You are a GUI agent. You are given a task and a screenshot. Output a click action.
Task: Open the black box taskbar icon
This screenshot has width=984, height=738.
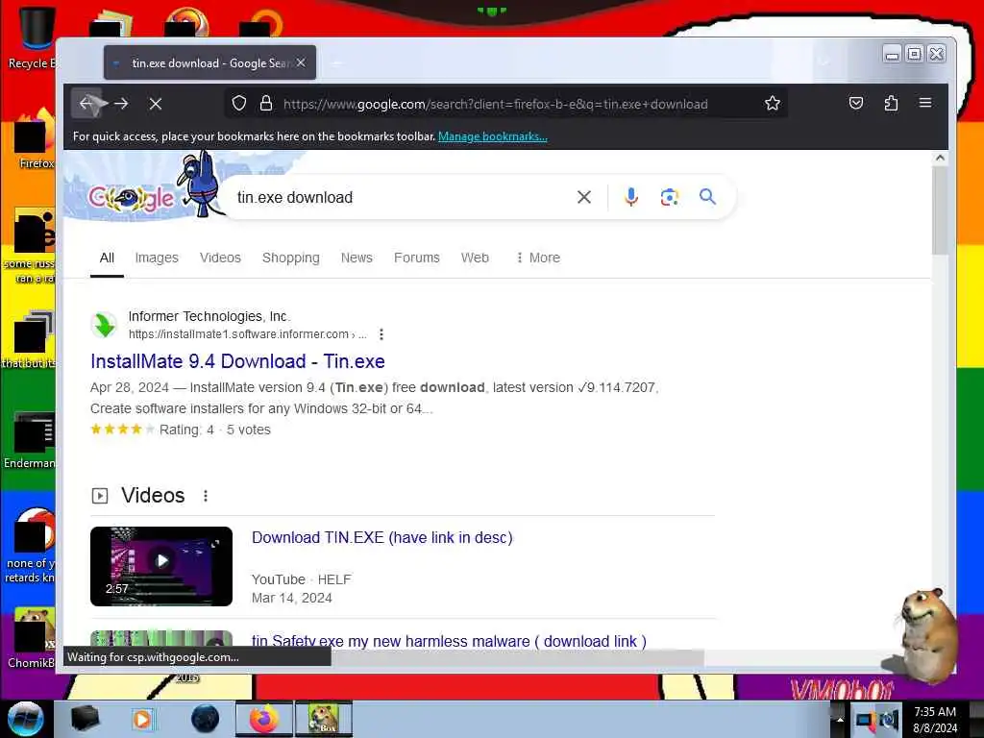85,719
